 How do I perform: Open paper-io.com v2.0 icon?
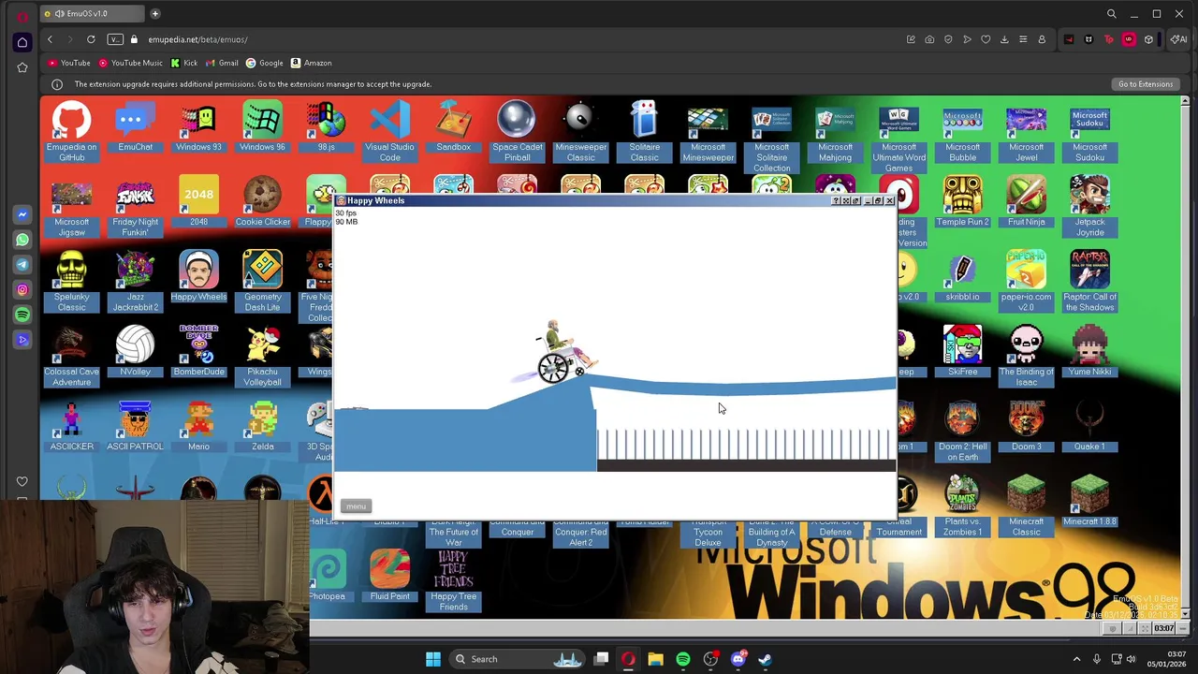coord(1026,281)
